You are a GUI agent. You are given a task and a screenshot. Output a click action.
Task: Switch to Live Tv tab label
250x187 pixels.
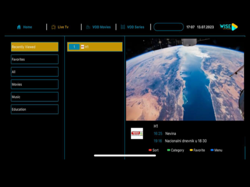(x=63, y=27)
